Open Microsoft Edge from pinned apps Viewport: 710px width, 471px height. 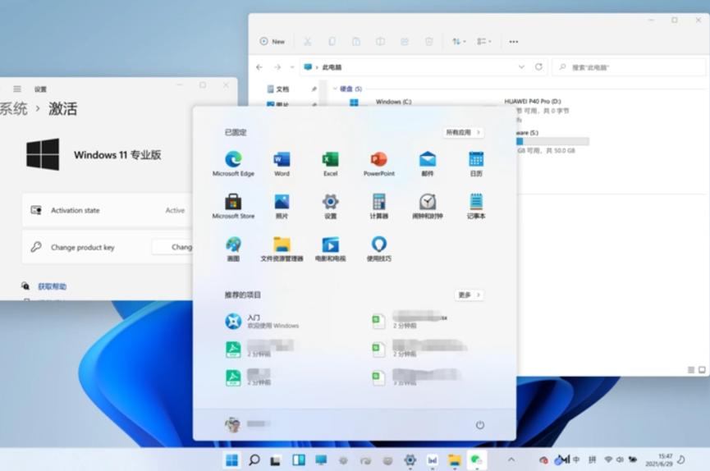(233, 163)
